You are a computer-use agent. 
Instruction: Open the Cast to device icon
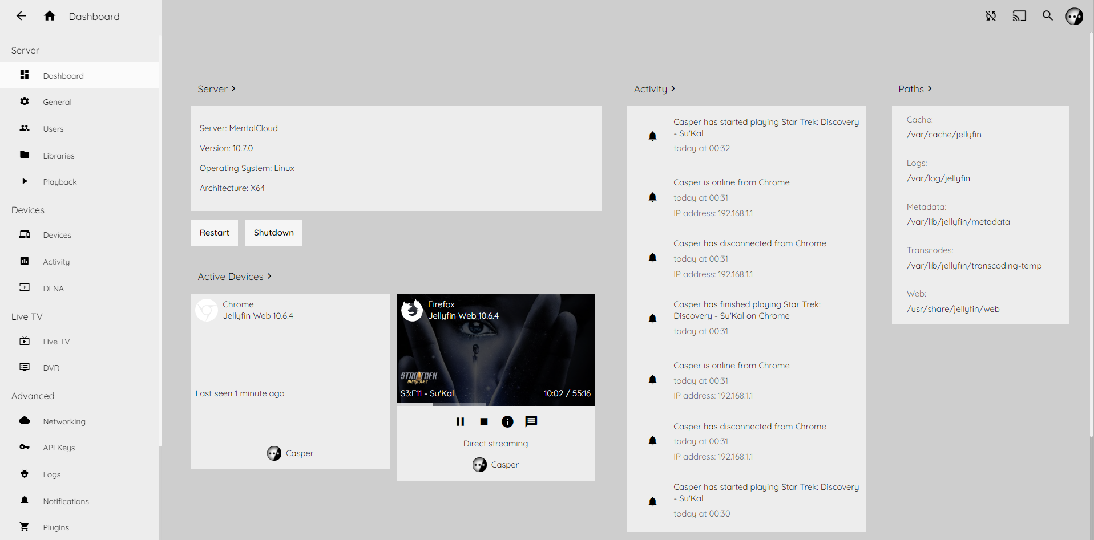click(x=1019, y=16)
